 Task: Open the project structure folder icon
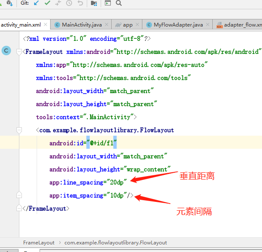click(94, 3)
